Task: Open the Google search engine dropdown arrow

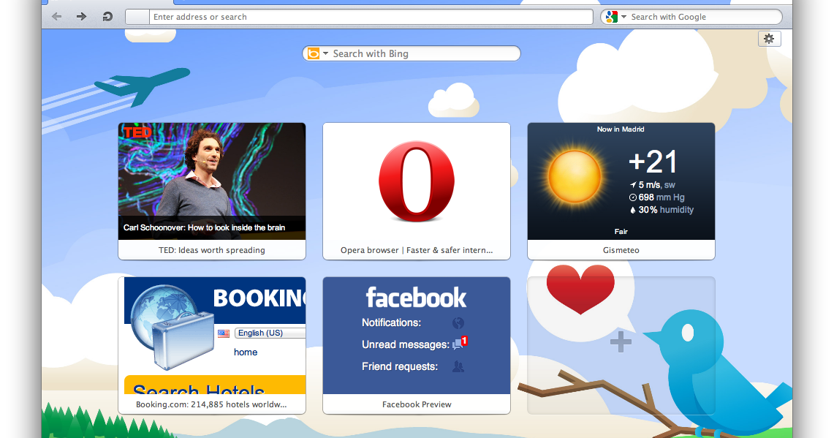Action: [x=624, y=17]
